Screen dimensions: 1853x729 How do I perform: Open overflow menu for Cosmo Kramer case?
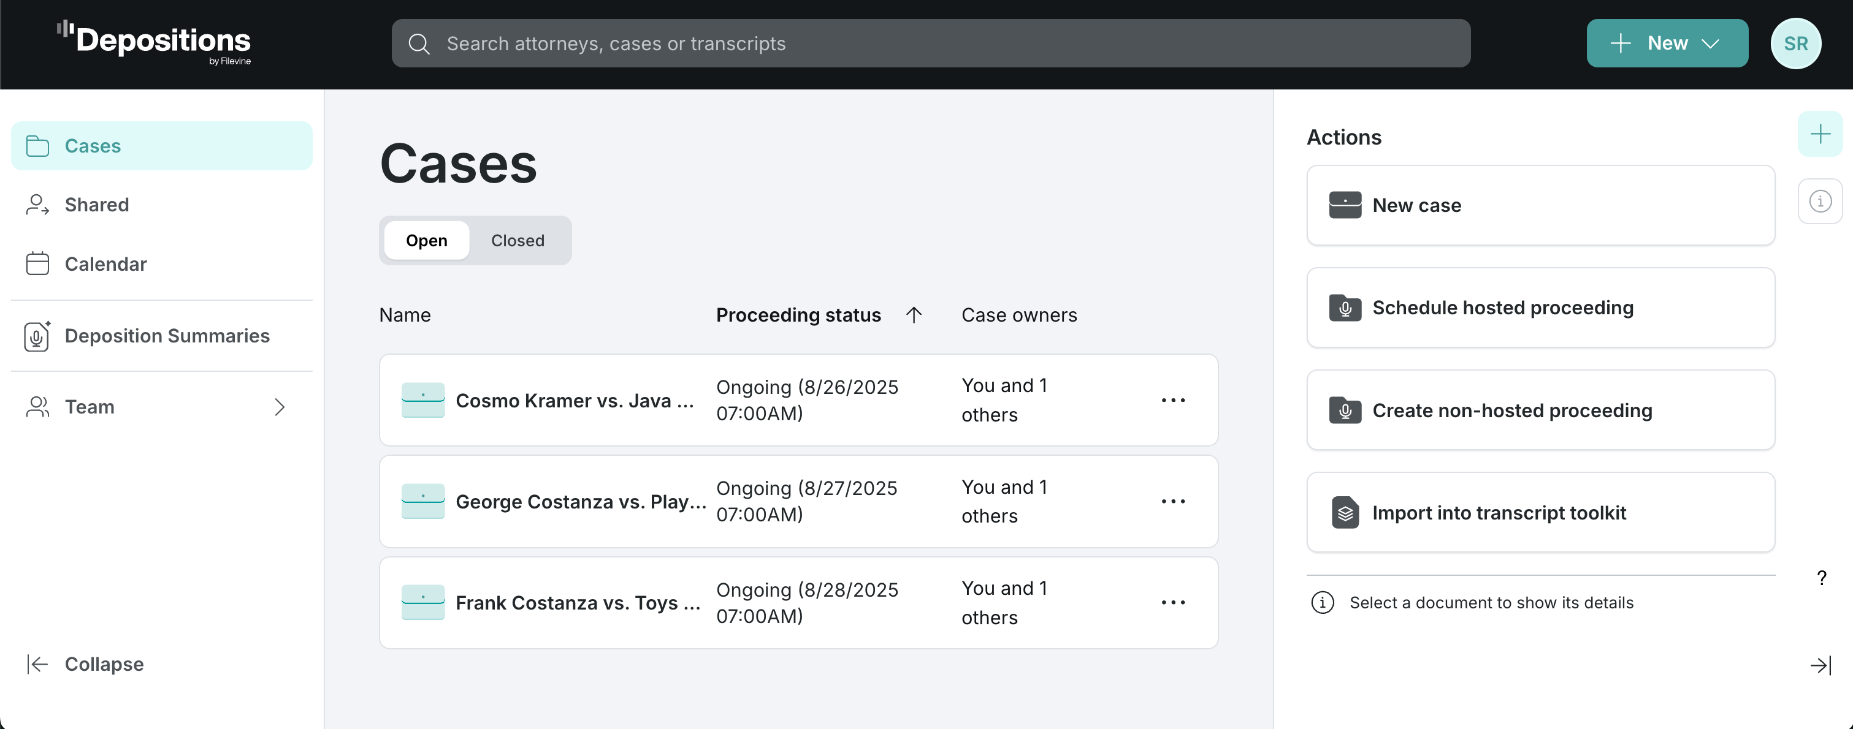click(x=1173, y=401)
